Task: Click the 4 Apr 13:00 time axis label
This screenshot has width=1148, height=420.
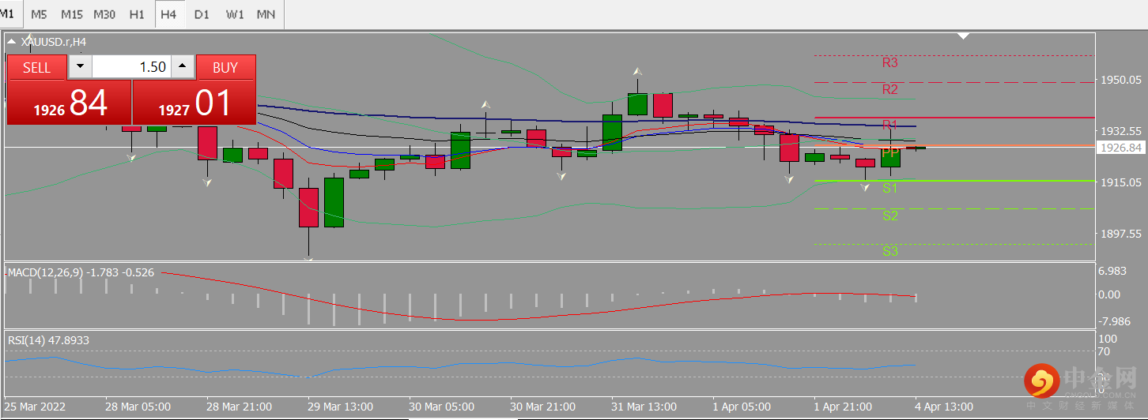Action: [x=944, y=407]
